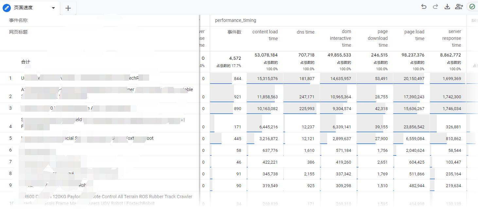
Task: Click the dns time column header
Action: [x=305, y=32]
